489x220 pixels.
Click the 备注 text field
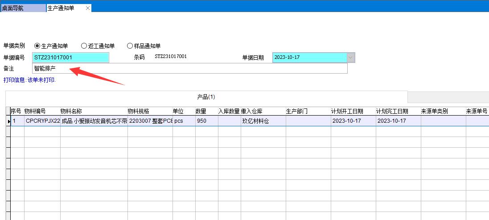[x=189, y=69]
